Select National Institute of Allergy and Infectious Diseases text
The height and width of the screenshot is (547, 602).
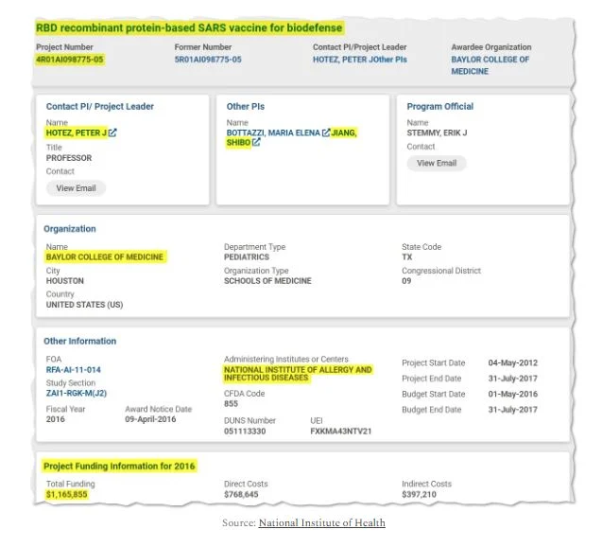(x=298, y=374)
